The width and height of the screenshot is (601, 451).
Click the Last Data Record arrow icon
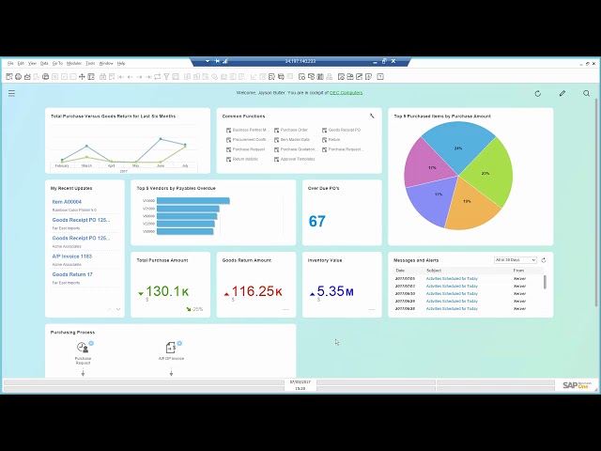[148, 77]
